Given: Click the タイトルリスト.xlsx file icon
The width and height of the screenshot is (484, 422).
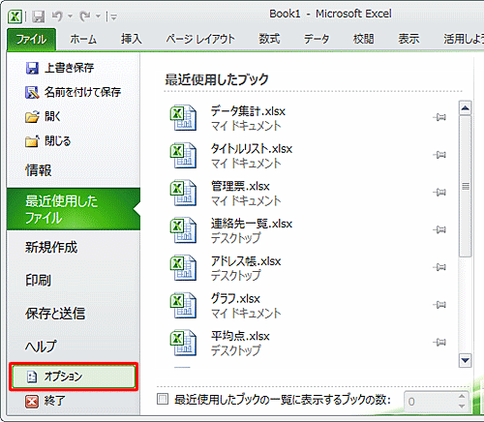Looking at the screenshot, I should pyautogui.click(x=183, y=155).
